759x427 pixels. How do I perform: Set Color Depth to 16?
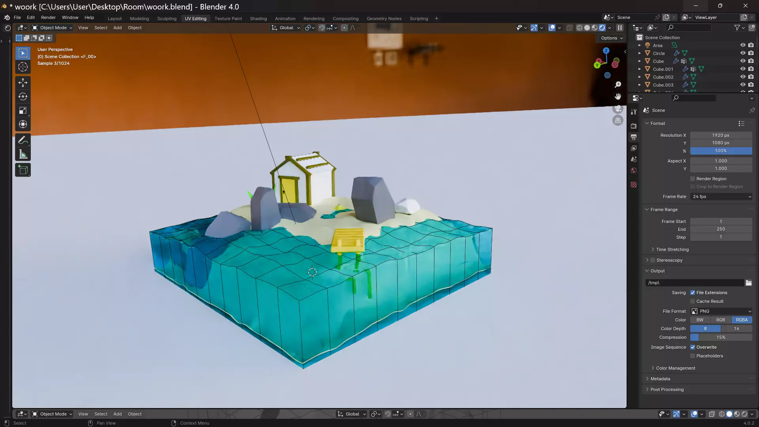(736, 329)
